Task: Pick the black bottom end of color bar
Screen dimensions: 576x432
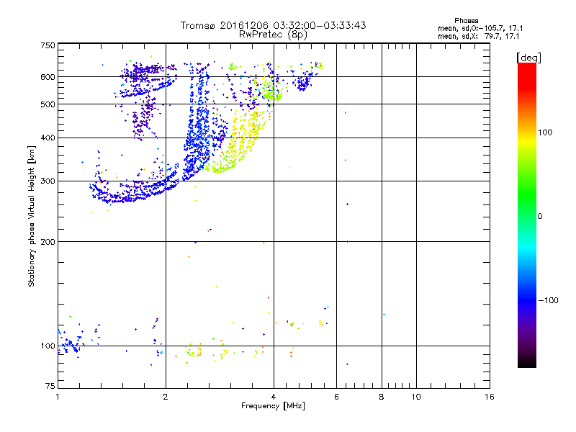Action: coord(527,364)
